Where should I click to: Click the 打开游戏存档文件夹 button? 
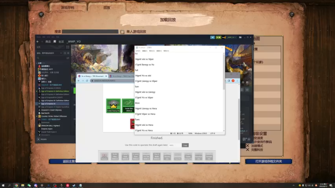point(268,161)
